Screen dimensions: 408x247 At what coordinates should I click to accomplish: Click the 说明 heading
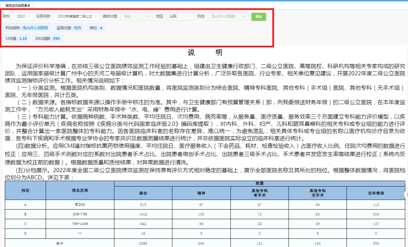pyautogui.click(x=205, y=52)
